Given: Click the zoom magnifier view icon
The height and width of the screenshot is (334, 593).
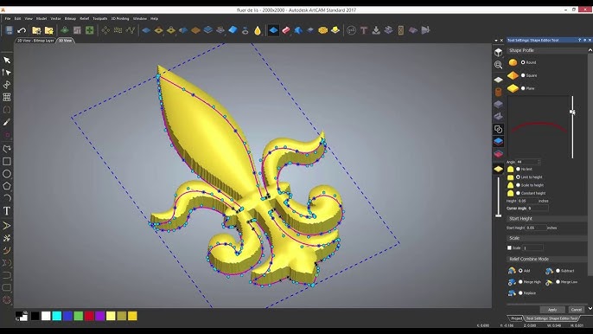Looking at the screenshot, I should 499,65.
